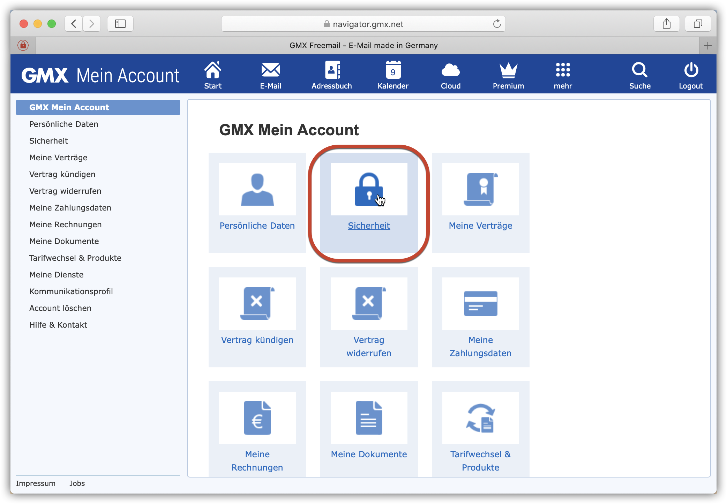Image resolution: width=727 pixels, height=504 pixels.
Task: Click Meine Zahlungsdaten tile link
Action: 480,346
